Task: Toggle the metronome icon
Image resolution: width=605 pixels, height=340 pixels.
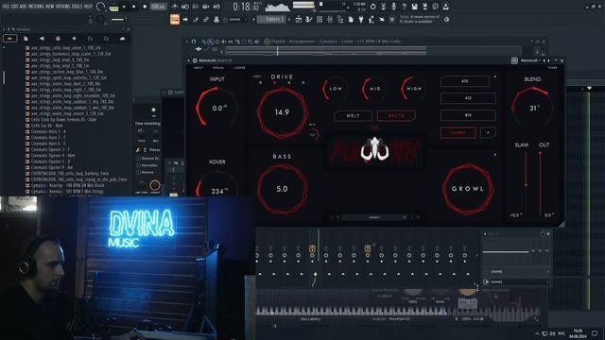Action: [x=175, y=7]
